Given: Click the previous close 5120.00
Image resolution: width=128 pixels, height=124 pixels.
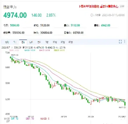Looking at the screenshot, I should pyautogui.click(x=45, y=25).
